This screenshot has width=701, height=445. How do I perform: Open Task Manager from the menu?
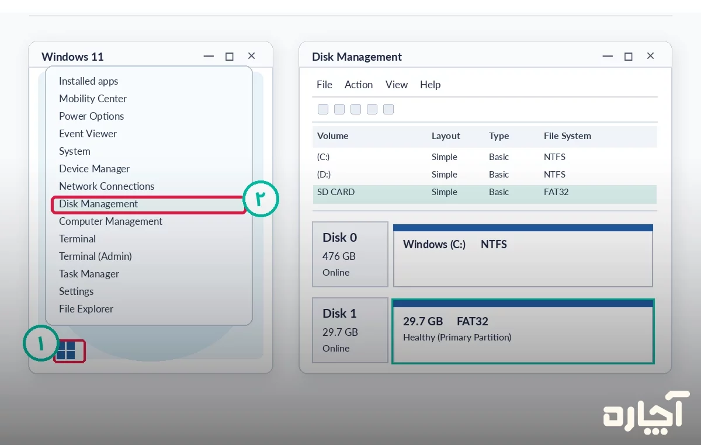coord(89,274)
